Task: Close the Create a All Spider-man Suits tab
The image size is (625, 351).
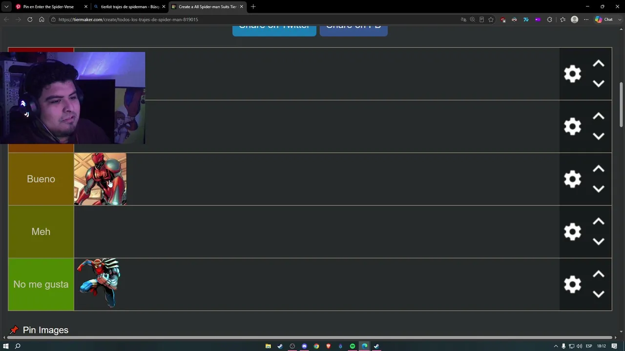Action: (x=241, y=7)
